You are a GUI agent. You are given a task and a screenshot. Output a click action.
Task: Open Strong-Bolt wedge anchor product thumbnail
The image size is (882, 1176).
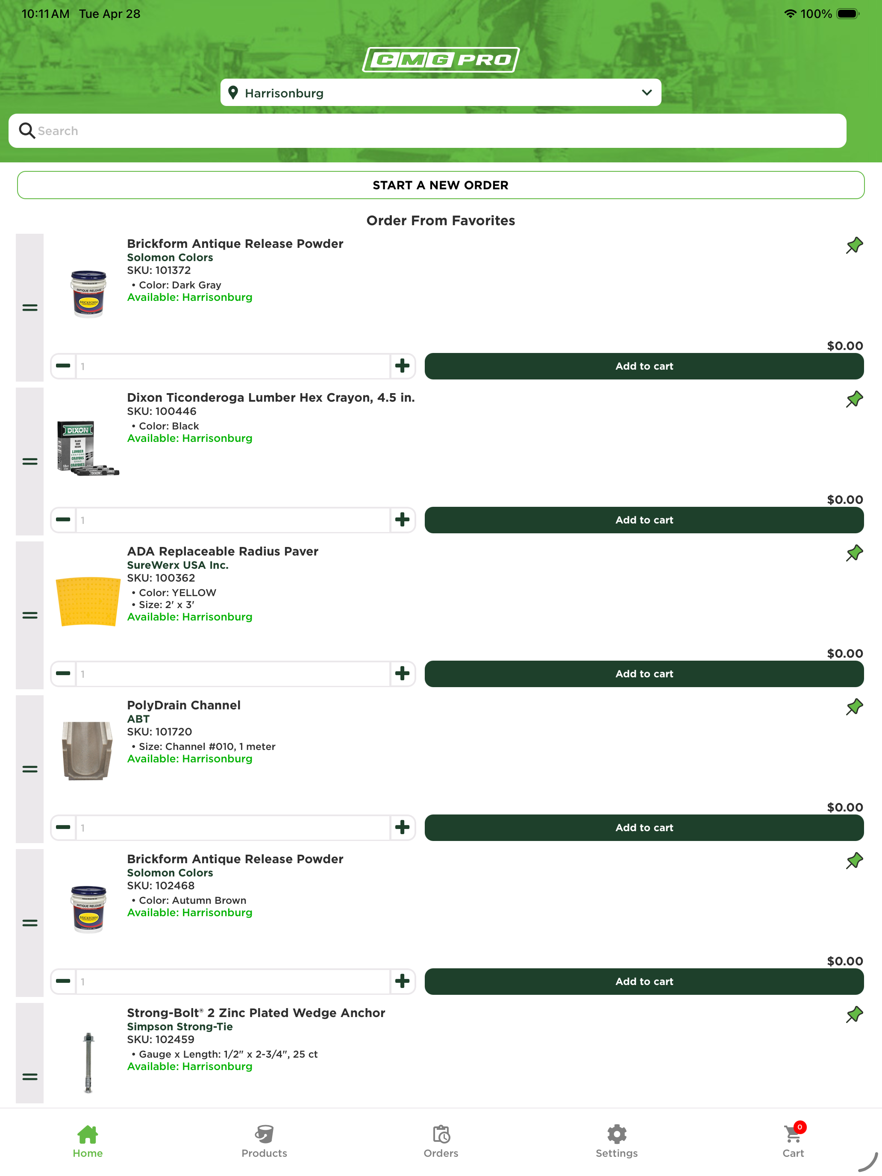[x=88, y=1062]
